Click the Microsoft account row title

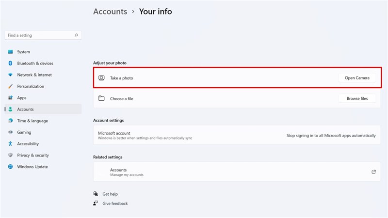pos(114,133)
